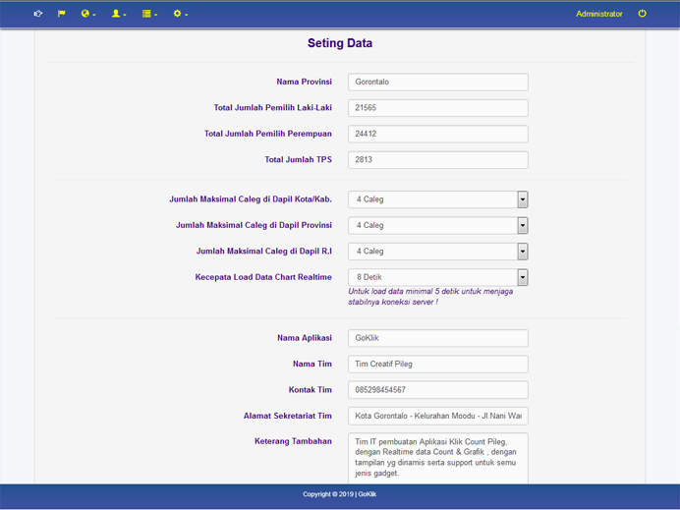Click the Total Jumlah TPS field
This screenshot has height=510, width=680.
coord(437,159)
